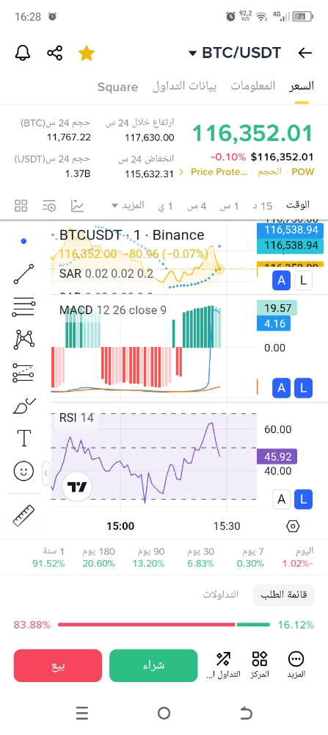Image resolution: width=328 pixels, height=735 pixels.
Task: Toggle auto scale A on price pane
Action: 281,281
